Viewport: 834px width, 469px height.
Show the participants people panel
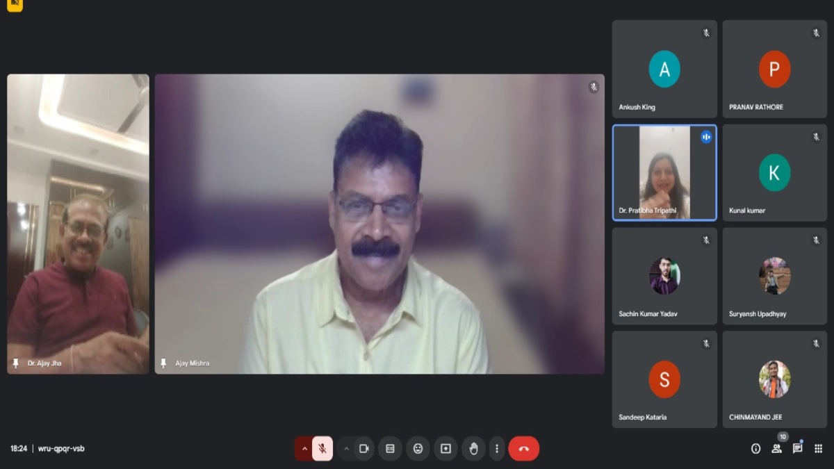776,449
